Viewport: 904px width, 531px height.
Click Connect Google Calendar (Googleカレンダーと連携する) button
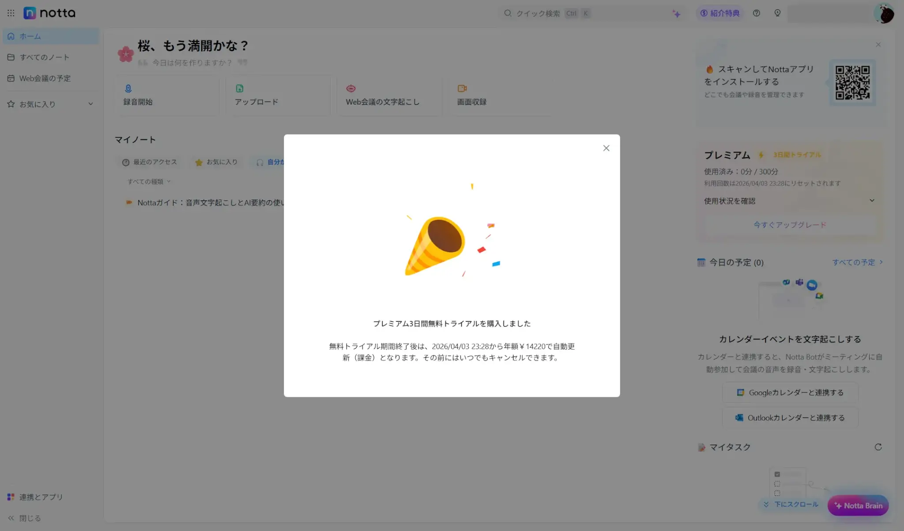click(x=790, y=392)
